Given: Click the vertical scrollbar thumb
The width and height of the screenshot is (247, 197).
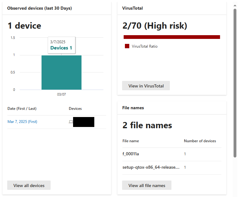Looking at the screenshot, I should tap(235, 82).
